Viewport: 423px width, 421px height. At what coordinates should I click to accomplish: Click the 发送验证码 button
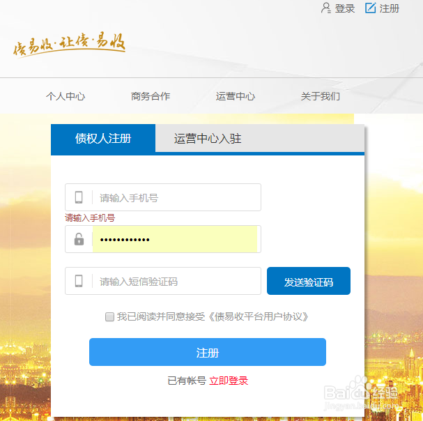[309, 281]
